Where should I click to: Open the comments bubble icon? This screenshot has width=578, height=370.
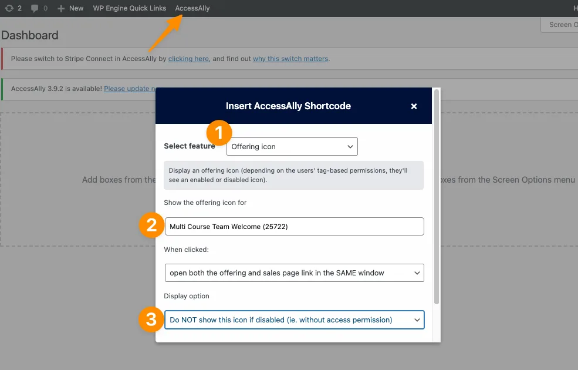[35, 8]
